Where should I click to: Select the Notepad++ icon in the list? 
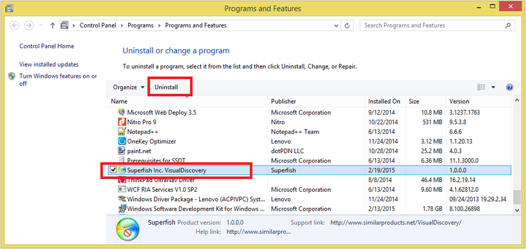click(x=122, y=132)
